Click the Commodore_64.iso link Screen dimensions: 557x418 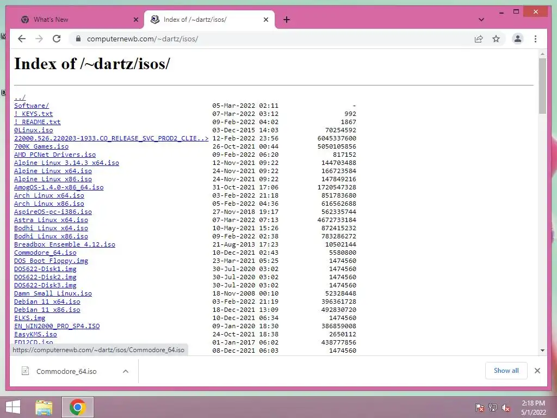(45, 253)
